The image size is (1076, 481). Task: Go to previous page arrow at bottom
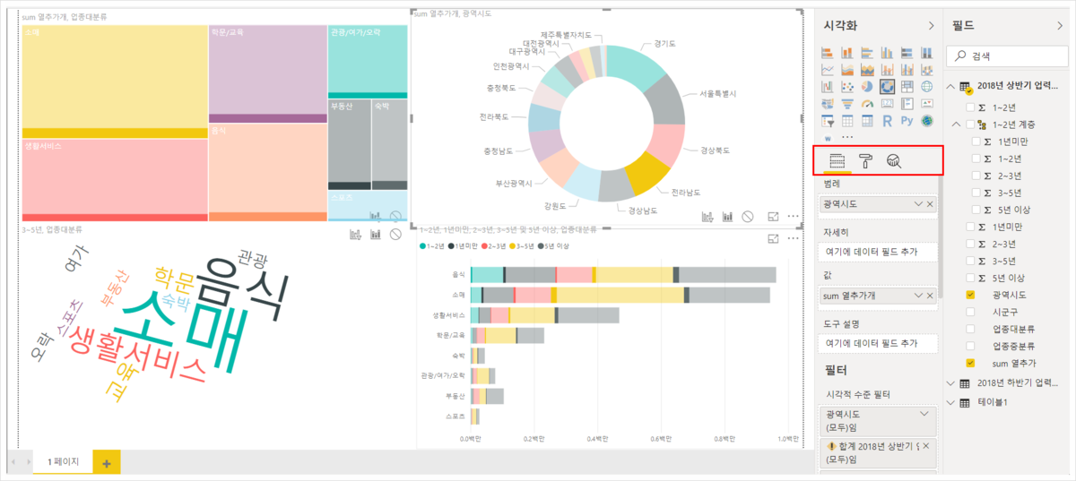[13, 462]
